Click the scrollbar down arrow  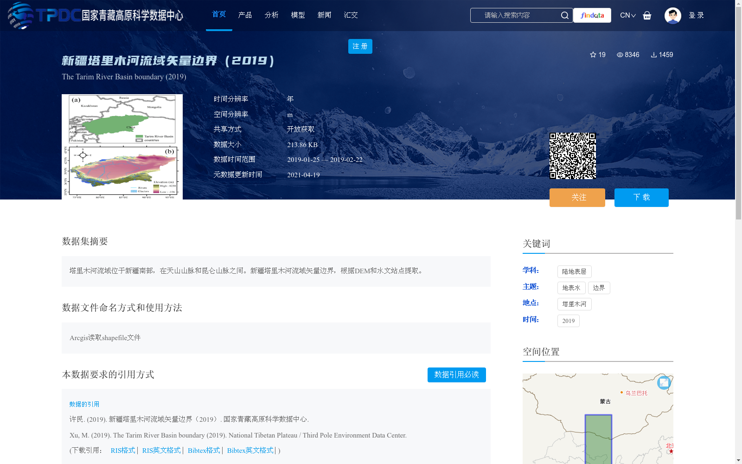738,460
